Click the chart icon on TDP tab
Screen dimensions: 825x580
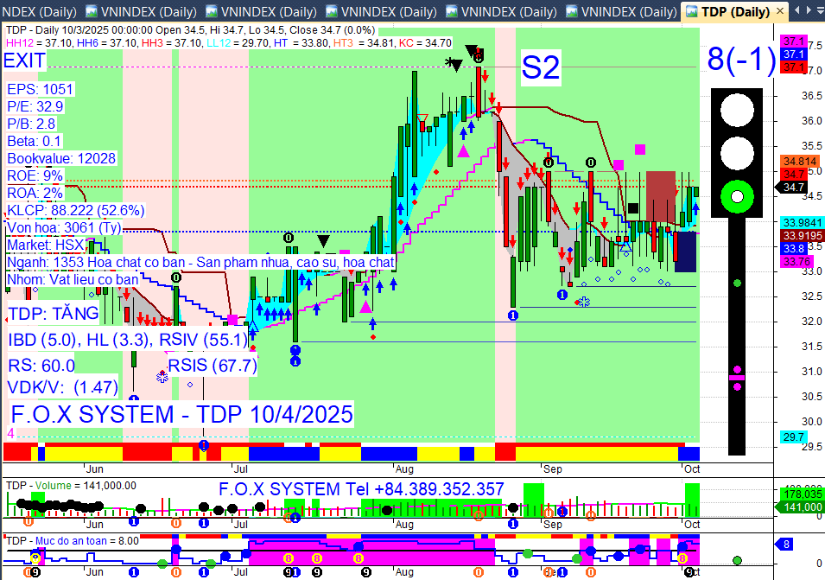691,11
